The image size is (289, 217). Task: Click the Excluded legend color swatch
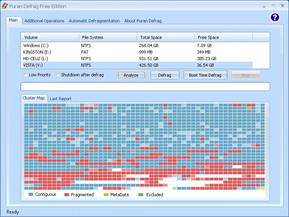point(141,195)
